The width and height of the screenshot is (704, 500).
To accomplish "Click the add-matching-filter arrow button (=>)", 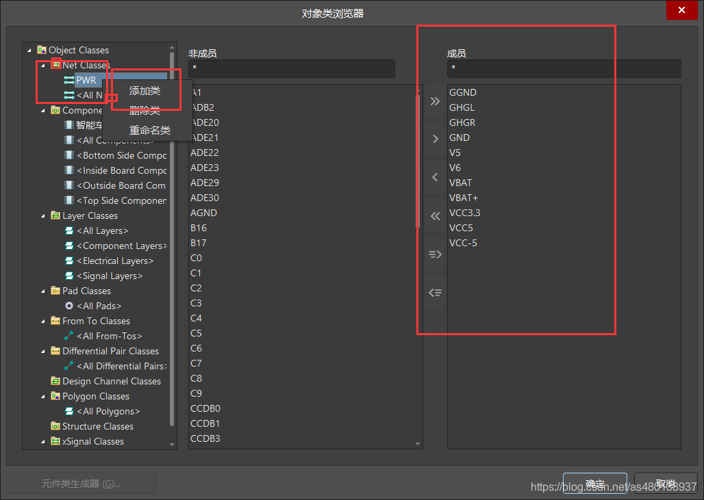I will (435, 254).
